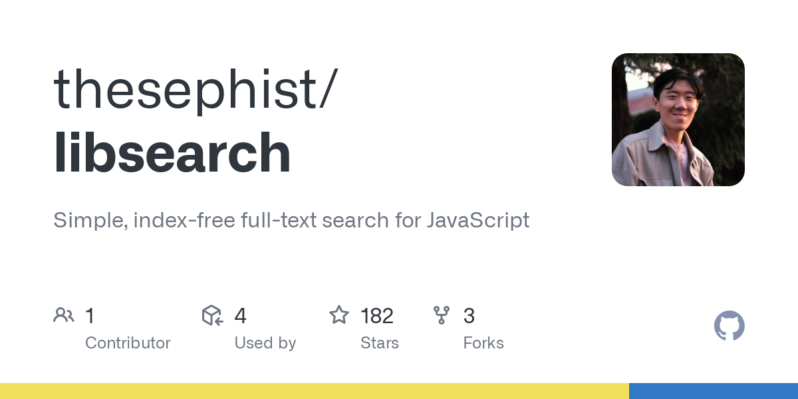Image resolution: width=798 pixels, height=399 pixels.
Task: Click the fork count number 3
Action: coord(469,316)
